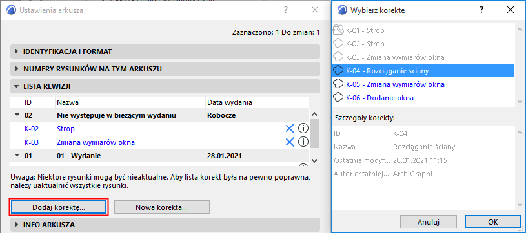
Task: Select K-04 - Rozciąganie ściany in list
Action: pyautogui.click(x=423, y=71)
